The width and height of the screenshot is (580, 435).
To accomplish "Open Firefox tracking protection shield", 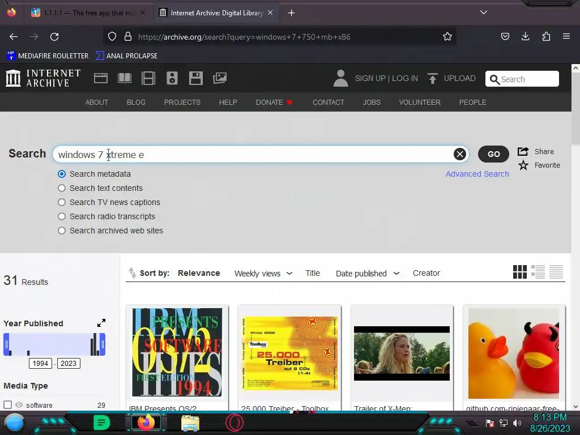I will point(112,36).
